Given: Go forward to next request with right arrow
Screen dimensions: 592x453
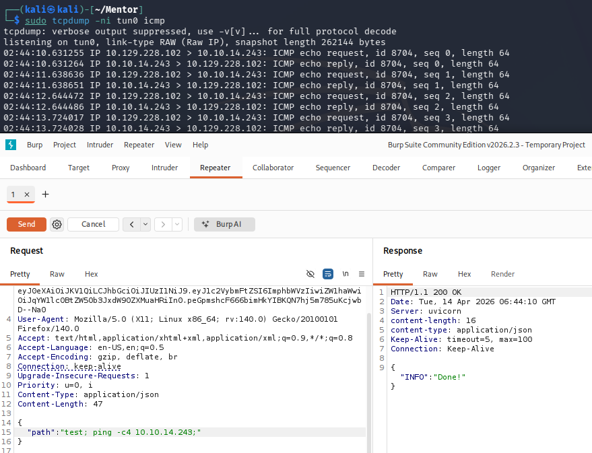Looking at the screenshot, I should pos(162,224).
